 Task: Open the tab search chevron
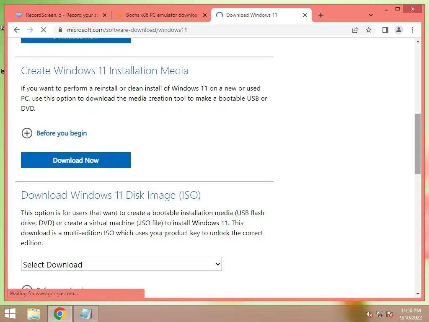[x=371, y=15]
